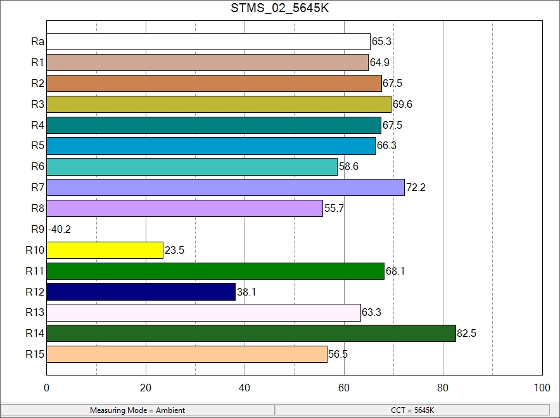Select the peach R15 bar

click(187, 354)
